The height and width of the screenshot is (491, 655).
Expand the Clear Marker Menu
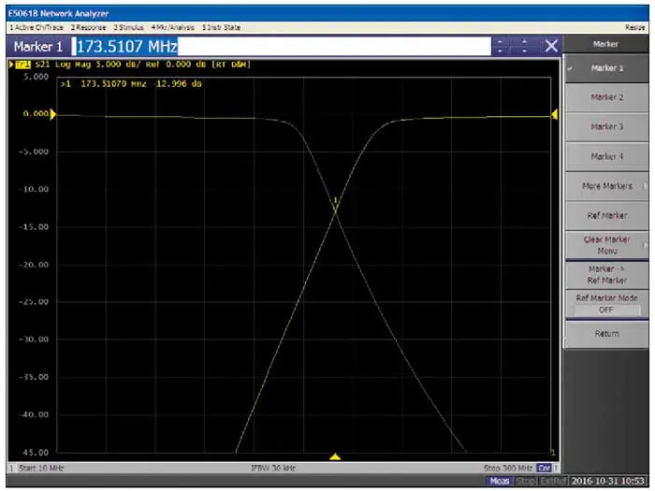point(606,245)
